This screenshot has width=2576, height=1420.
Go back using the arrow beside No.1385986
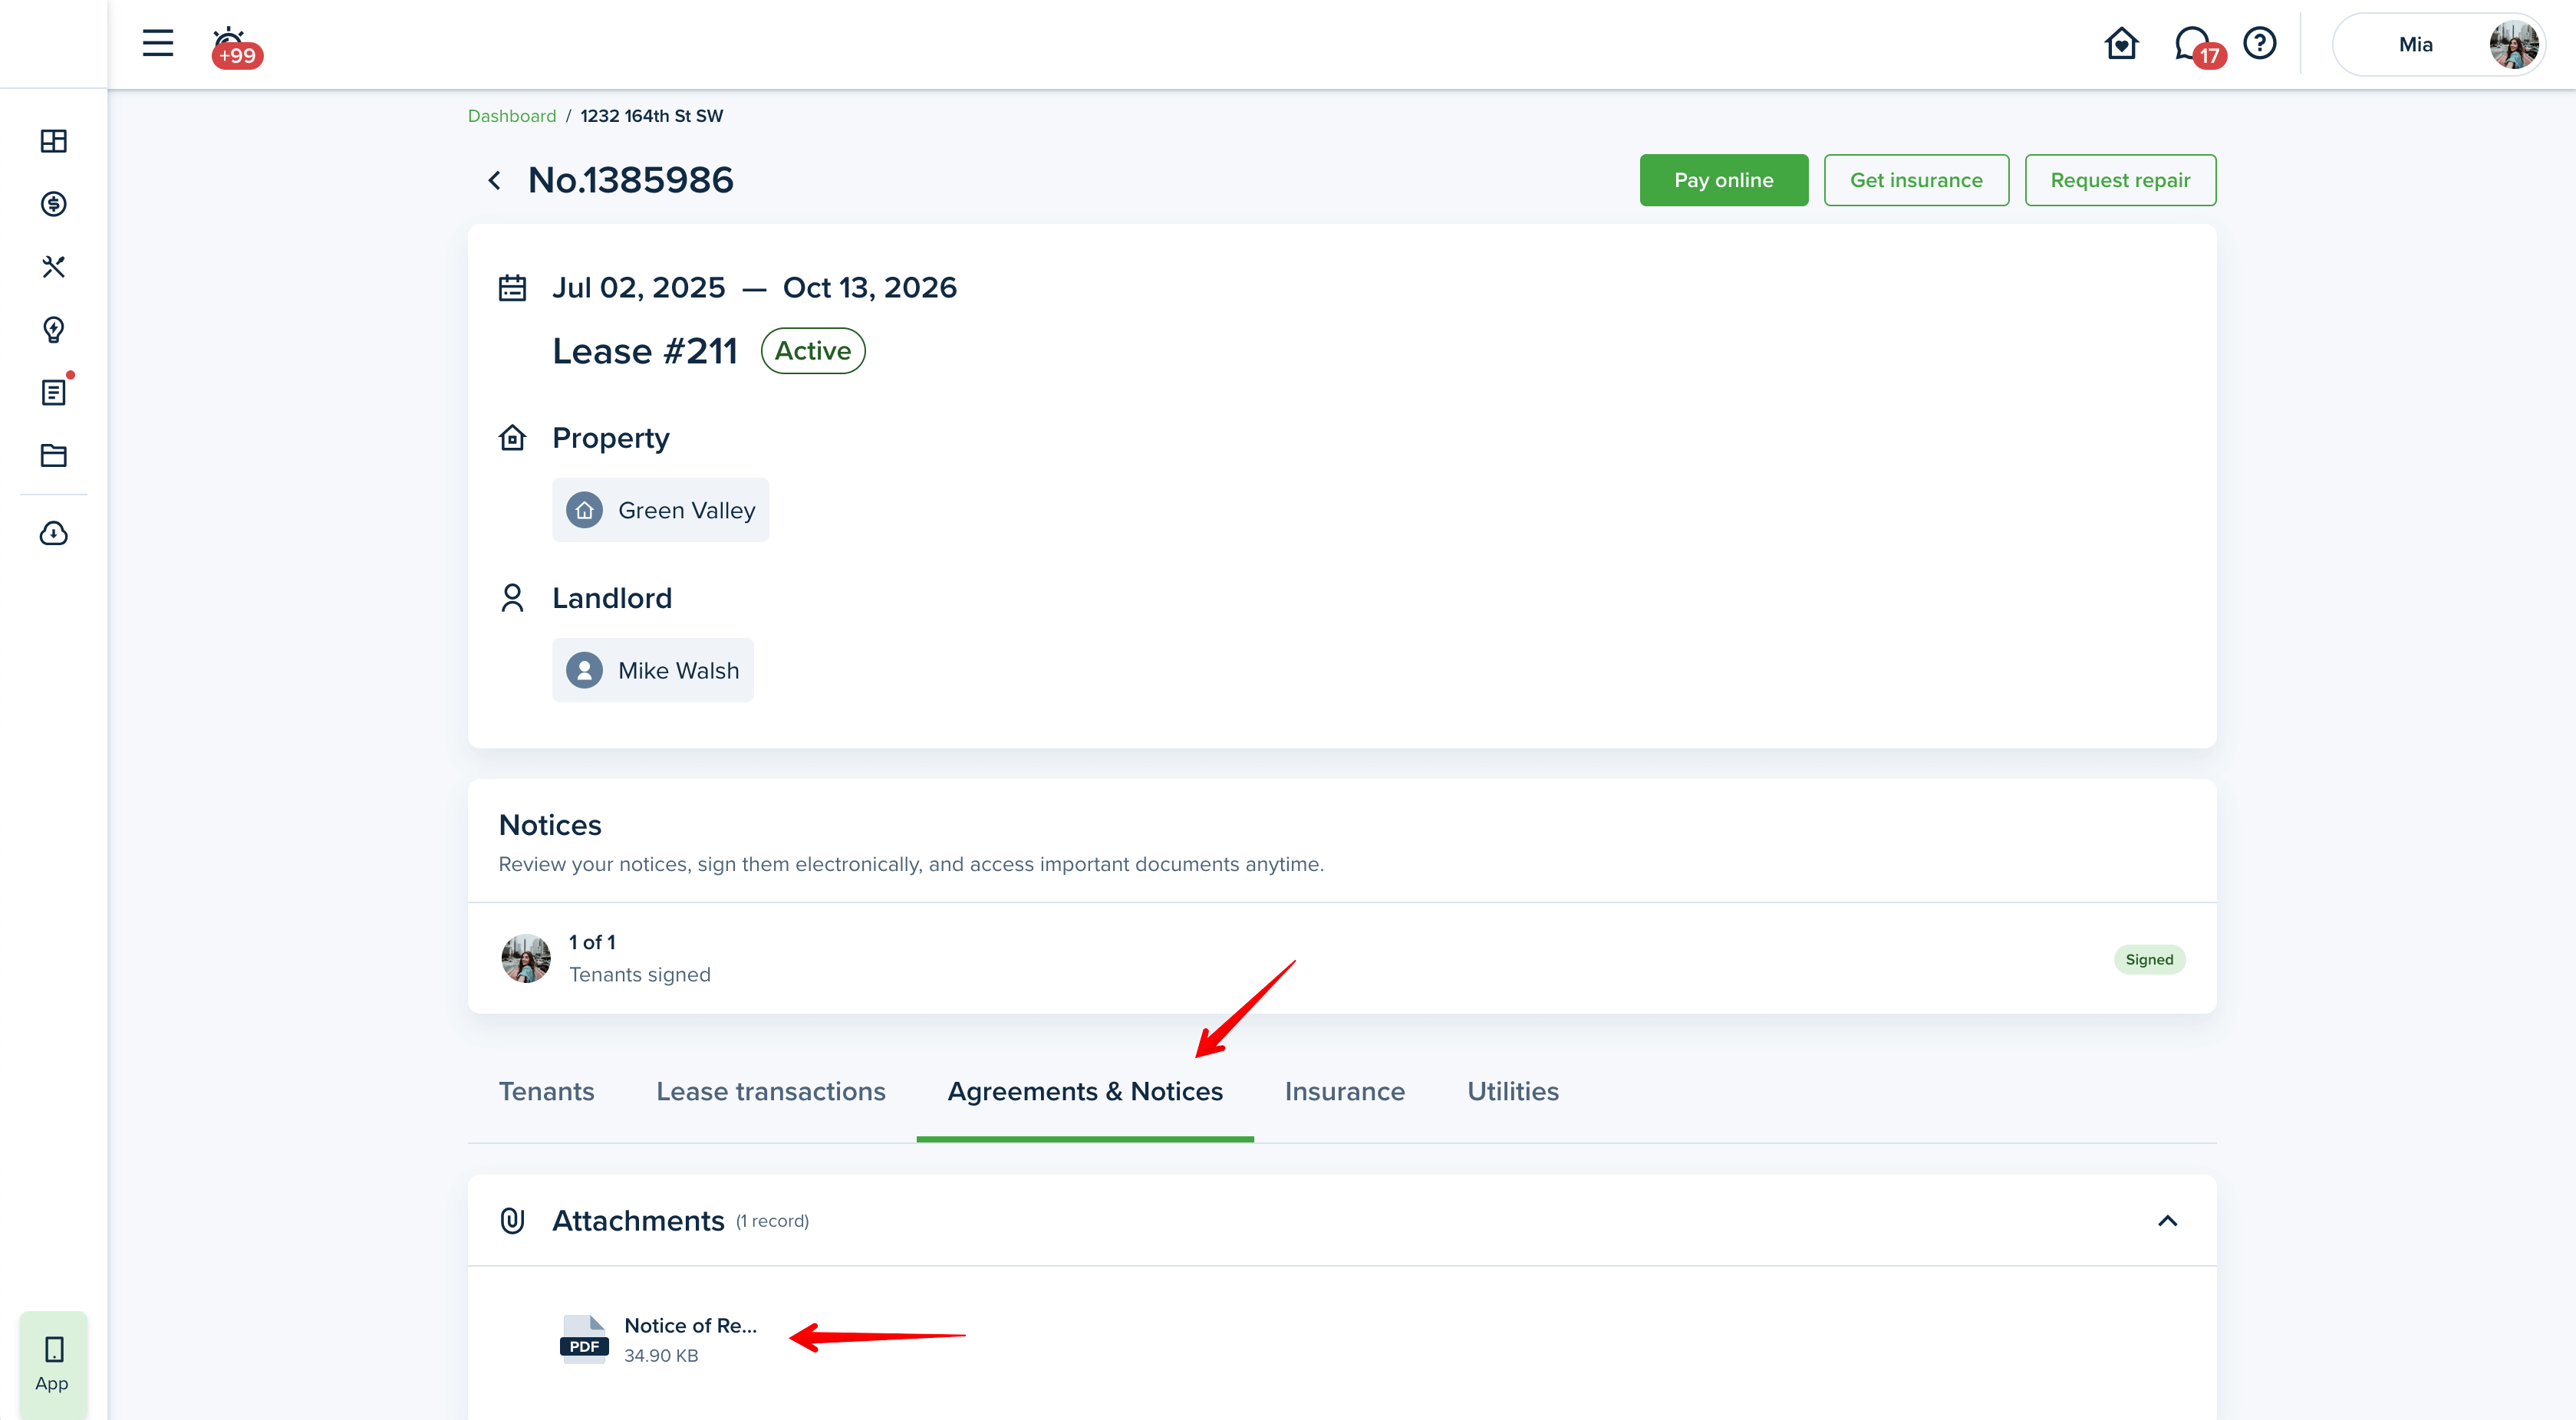point(495,180)
